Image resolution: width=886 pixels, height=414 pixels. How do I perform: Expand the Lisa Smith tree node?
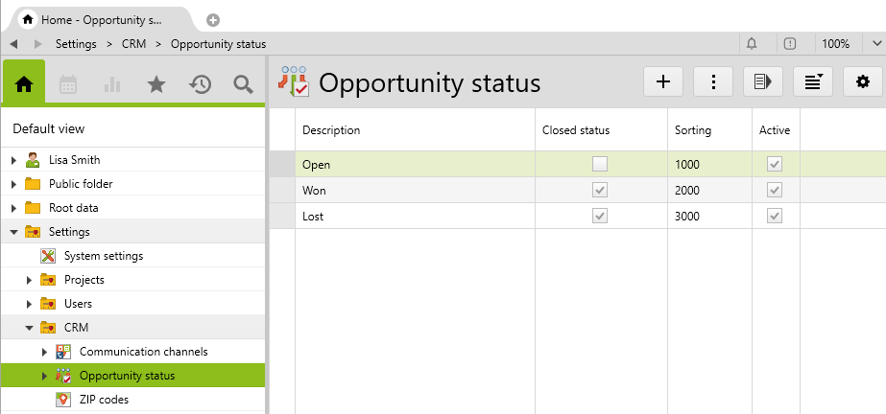pyautogui.click(x=13, y=160)
